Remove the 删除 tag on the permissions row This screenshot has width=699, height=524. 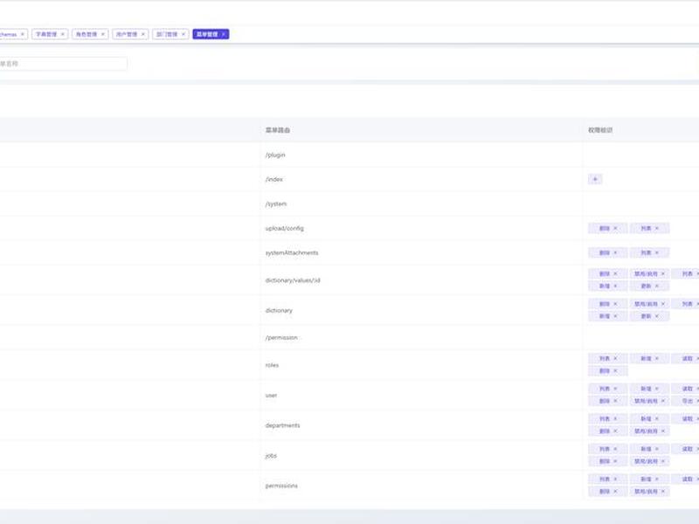tap(615, 492)
